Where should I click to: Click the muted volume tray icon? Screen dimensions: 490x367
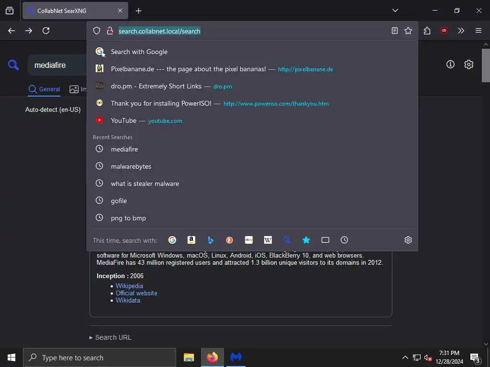428,357
